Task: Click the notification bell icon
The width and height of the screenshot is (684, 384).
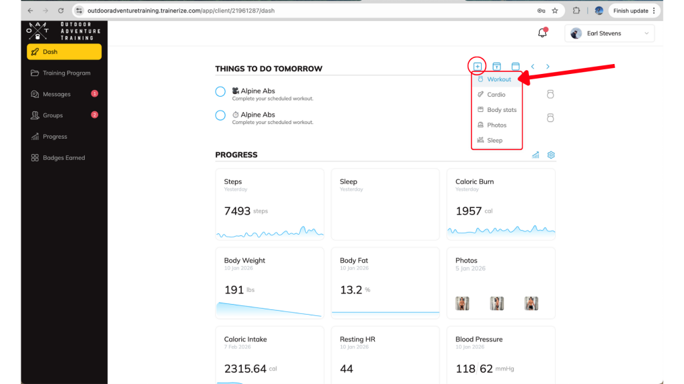Action: coord(542,33)
